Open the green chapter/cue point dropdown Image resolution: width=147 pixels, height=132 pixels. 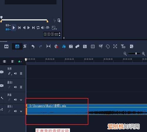coord(20,62)
